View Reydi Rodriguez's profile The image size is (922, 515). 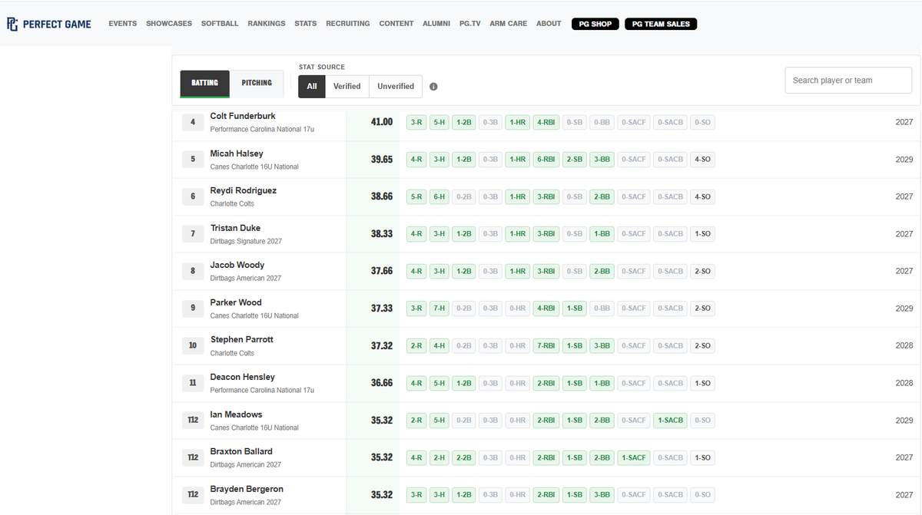click(244, 190)
